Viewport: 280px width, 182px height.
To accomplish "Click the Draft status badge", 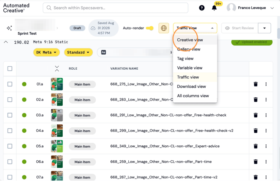I will (77, 28).
